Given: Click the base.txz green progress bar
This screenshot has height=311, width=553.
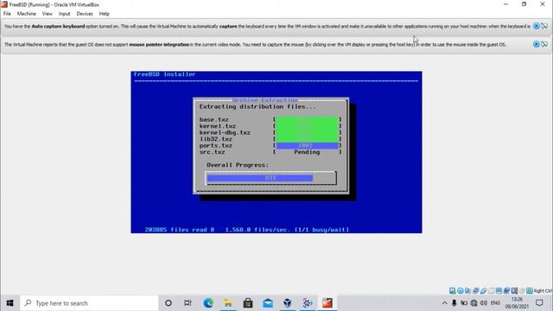Looking at the screenshot, I should coord(307,120).
